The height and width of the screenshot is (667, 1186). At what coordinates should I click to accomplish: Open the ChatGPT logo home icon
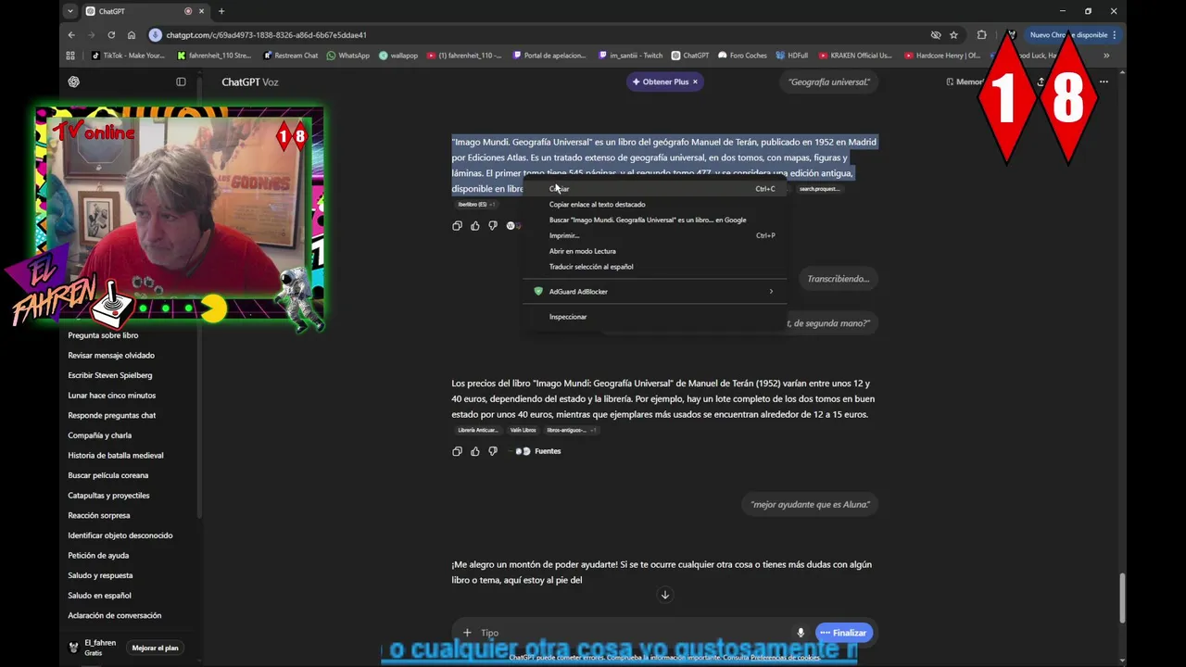tap(74, 82)
